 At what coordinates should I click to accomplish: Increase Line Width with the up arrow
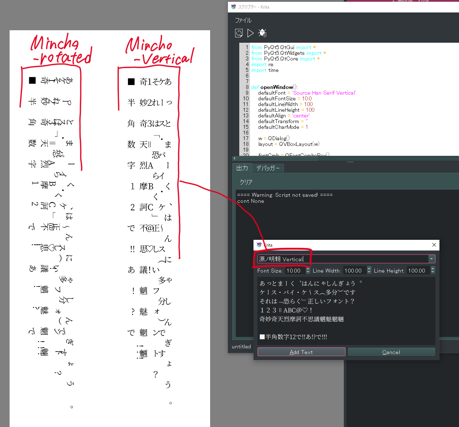(369, 269)
